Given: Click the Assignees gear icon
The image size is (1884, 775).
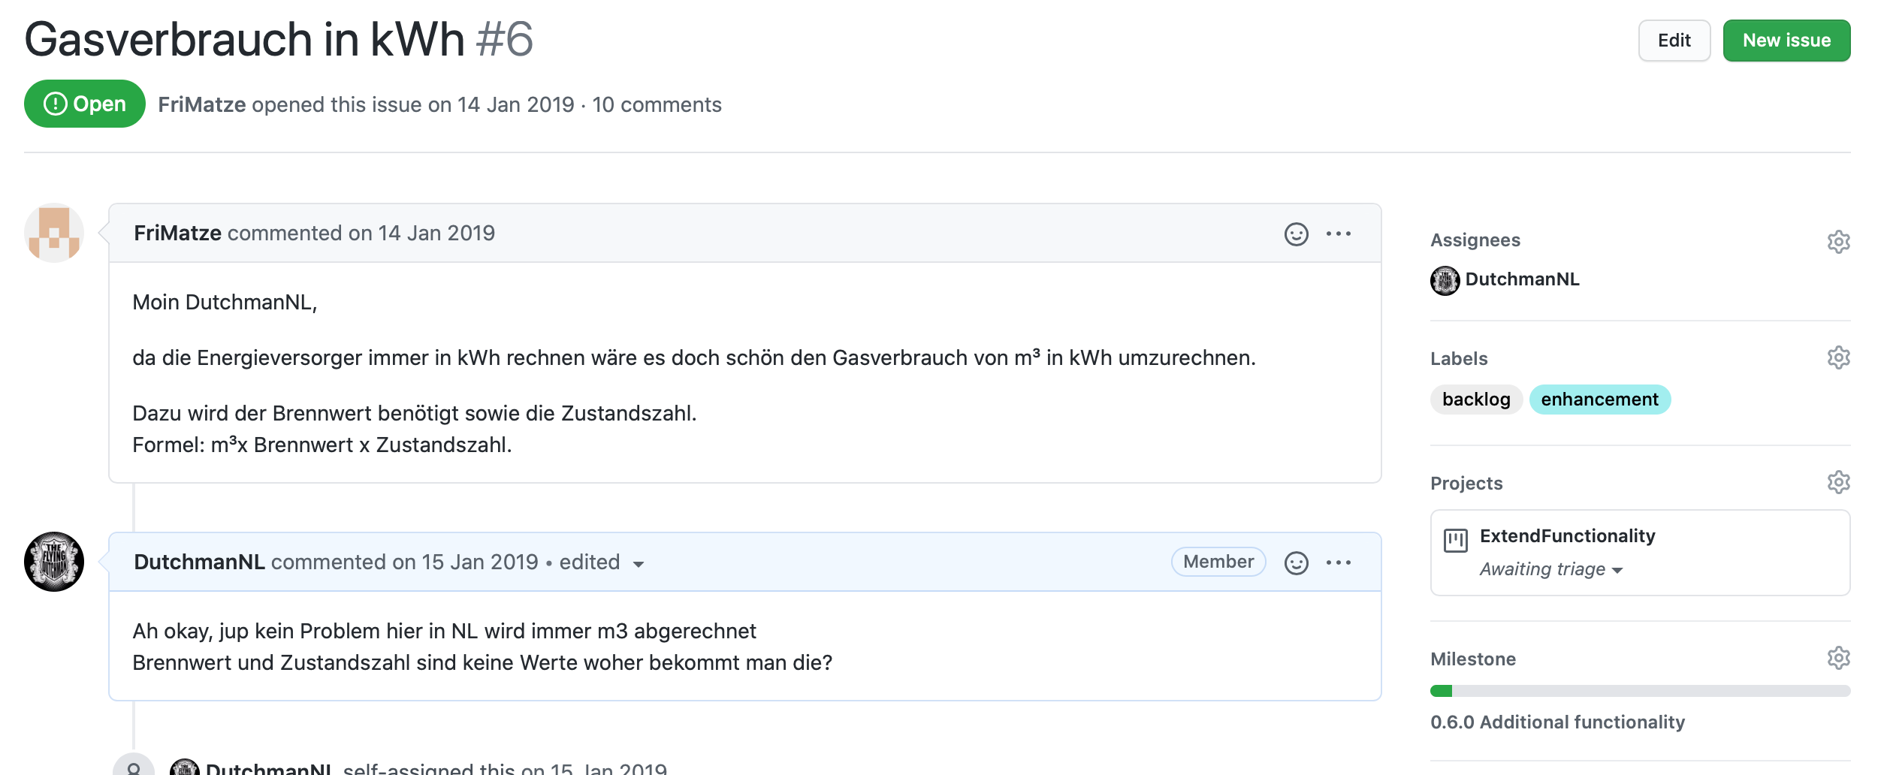Looking at the screenshot, I should tap(1837, 242).
